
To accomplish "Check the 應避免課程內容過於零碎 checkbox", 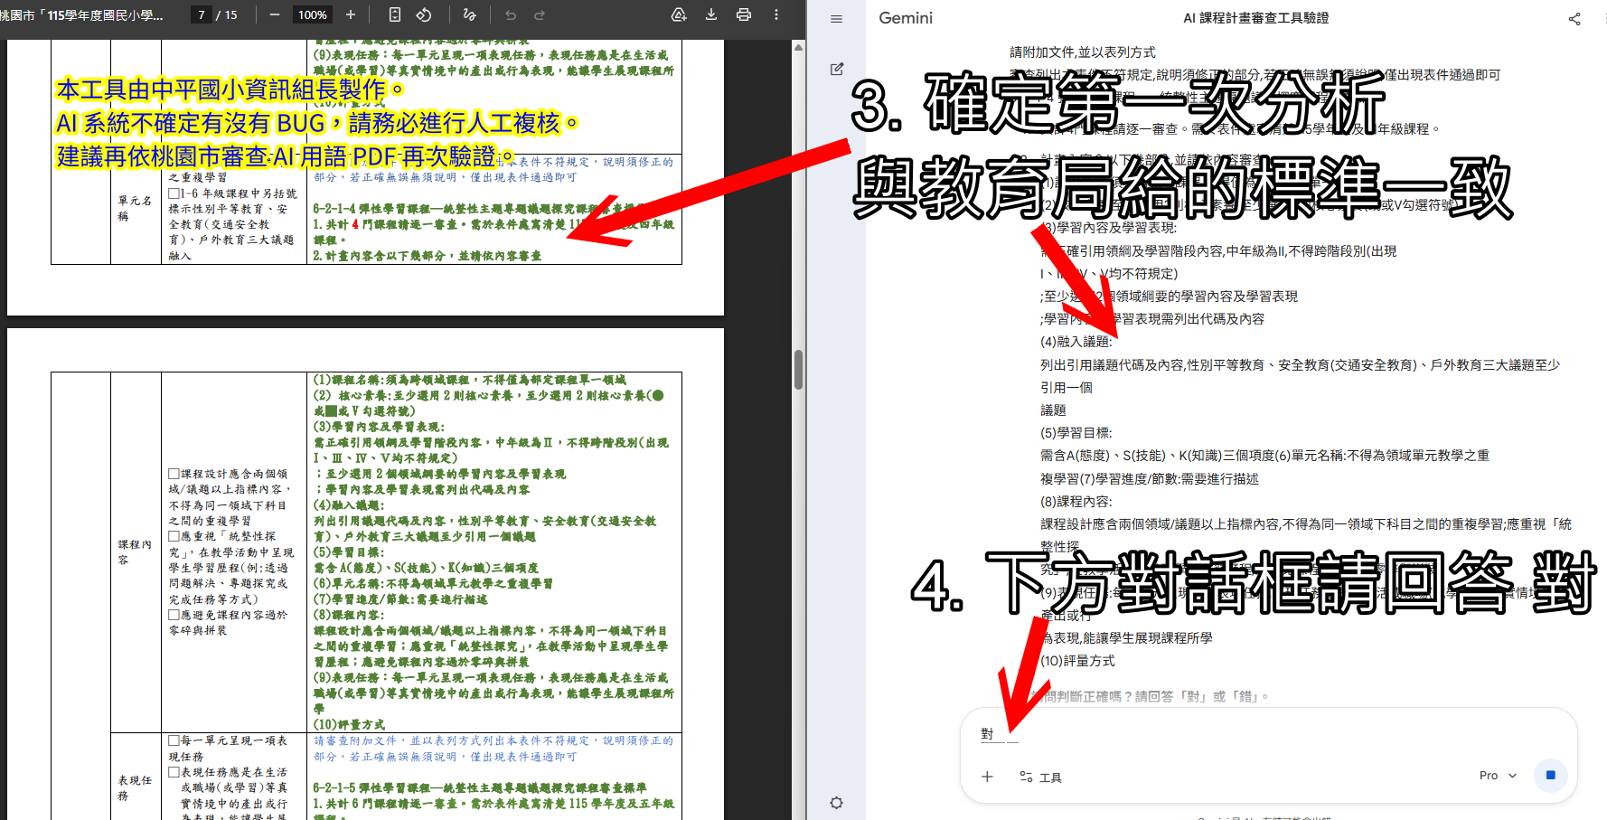I will pyautogui.click(x=174, y=615).
